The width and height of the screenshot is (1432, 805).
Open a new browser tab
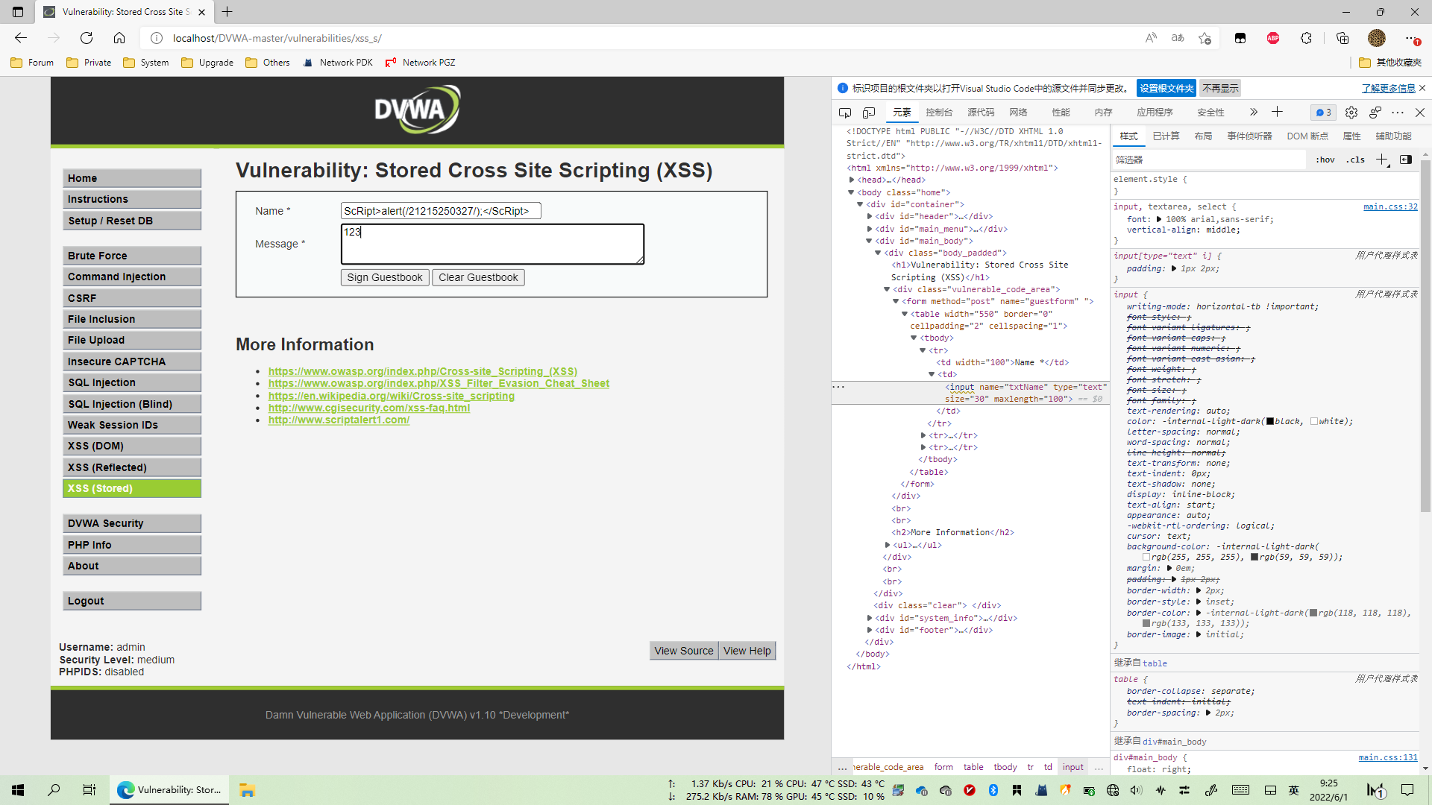(227, 12)
